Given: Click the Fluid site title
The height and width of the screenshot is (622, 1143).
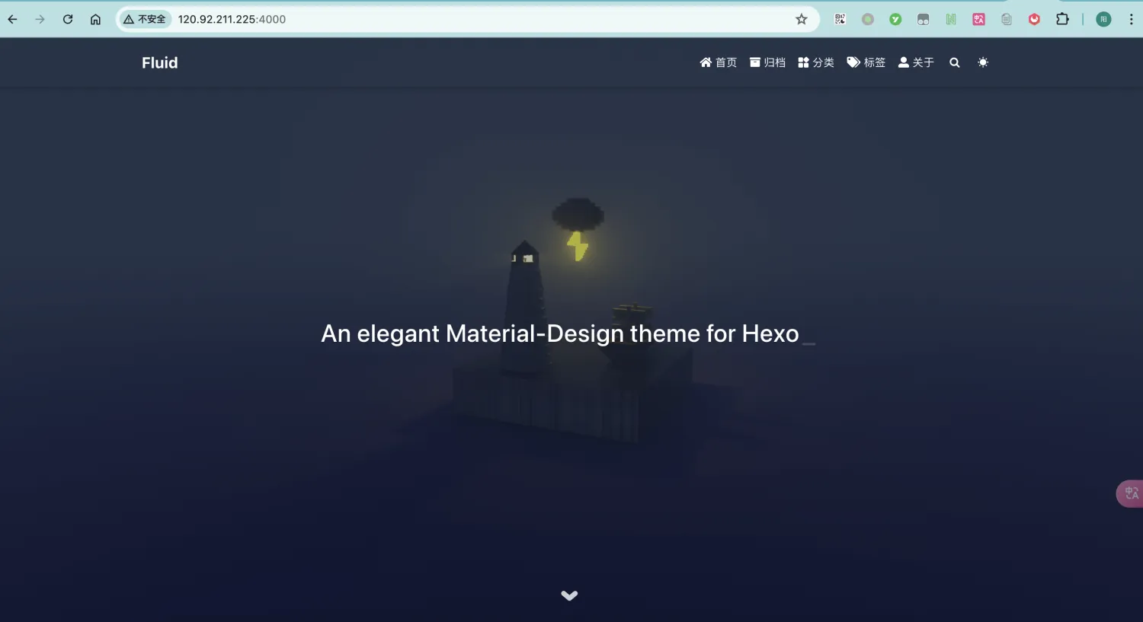Looking at the screenshot, I should pos(160,63).
